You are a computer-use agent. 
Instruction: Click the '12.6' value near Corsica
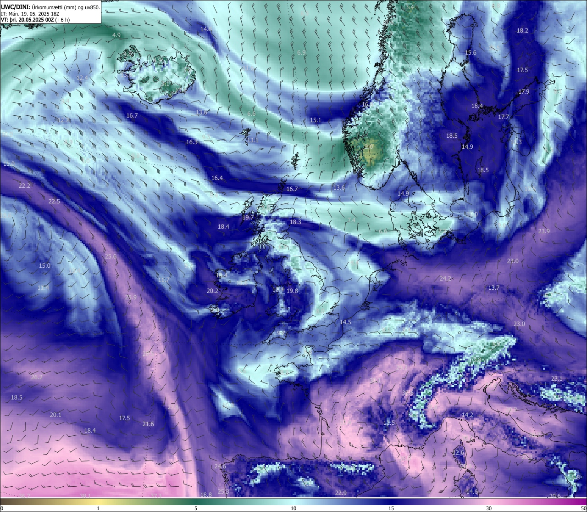point(458,453)
